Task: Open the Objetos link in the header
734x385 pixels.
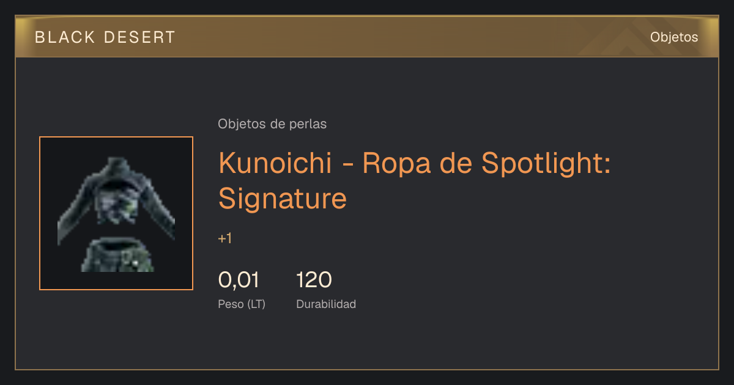Action: tap(674, 37)
